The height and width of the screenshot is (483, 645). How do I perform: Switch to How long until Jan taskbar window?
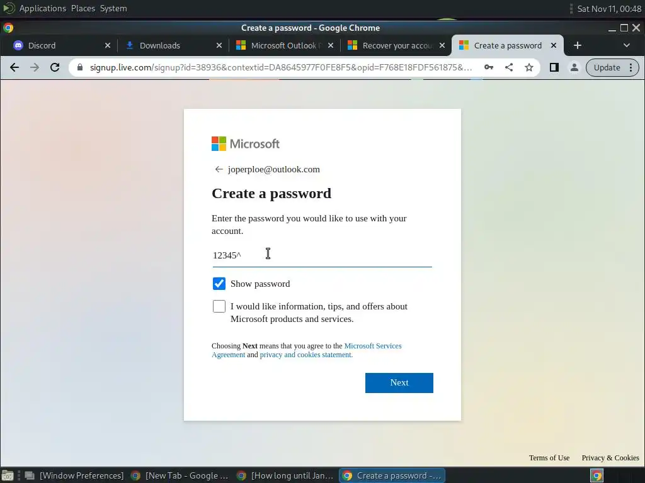click(286, 475)
